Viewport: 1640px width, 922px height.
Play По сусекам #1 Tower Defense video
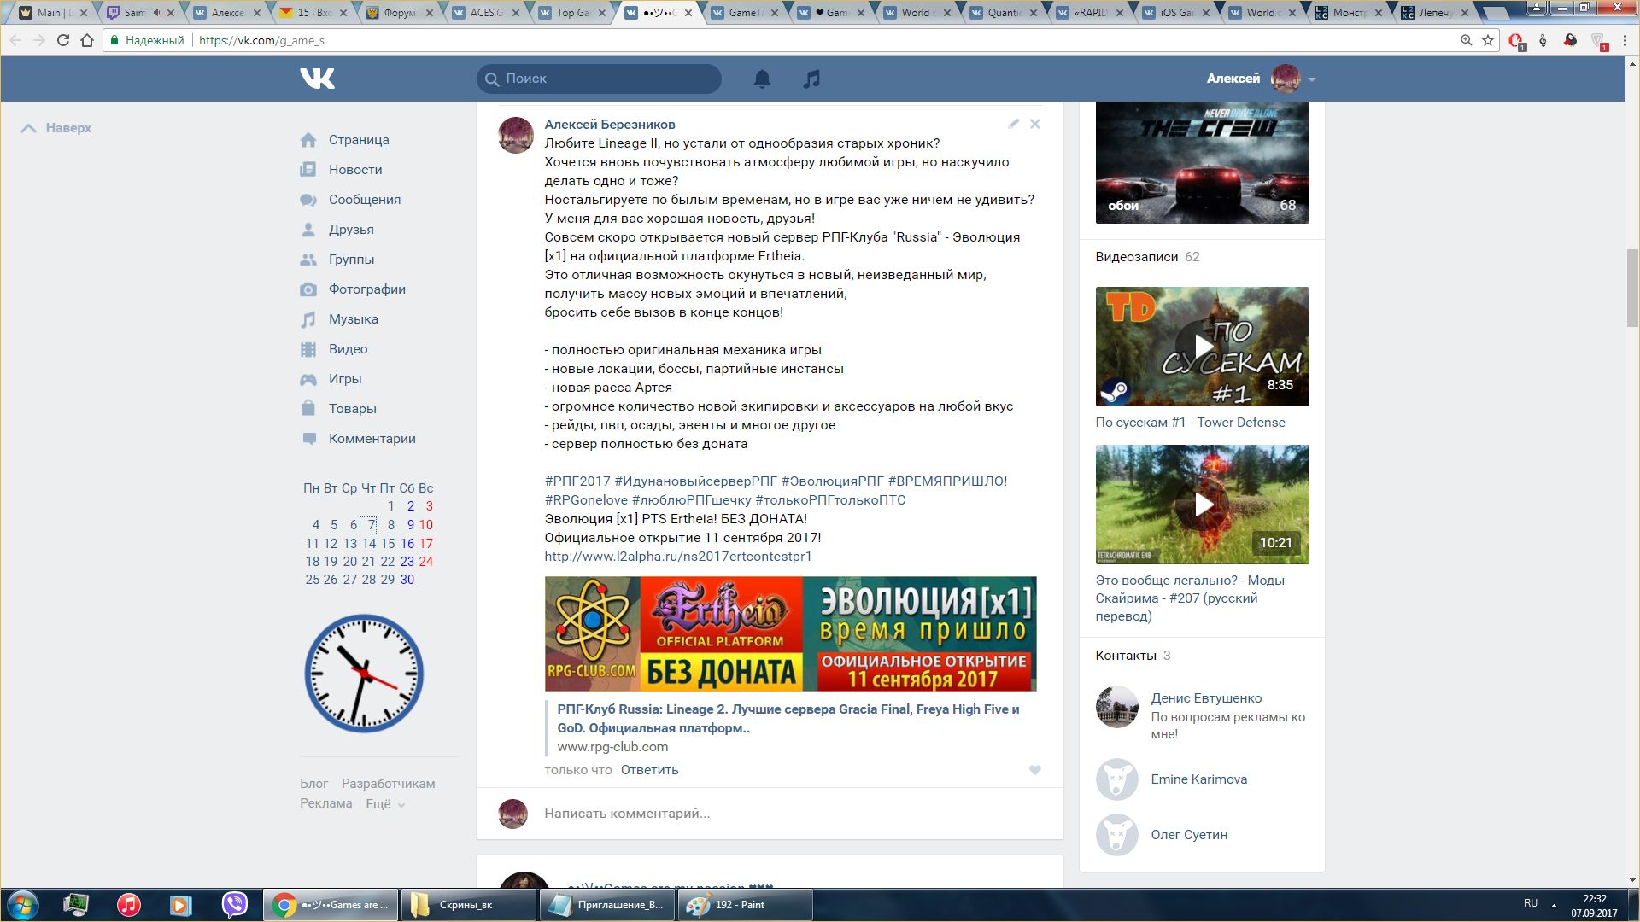coord(1202,347)
